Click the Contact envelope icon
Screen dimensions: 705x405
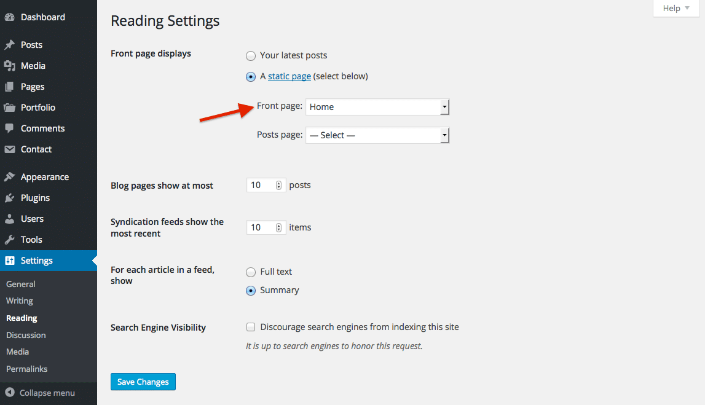coord(9,149)
